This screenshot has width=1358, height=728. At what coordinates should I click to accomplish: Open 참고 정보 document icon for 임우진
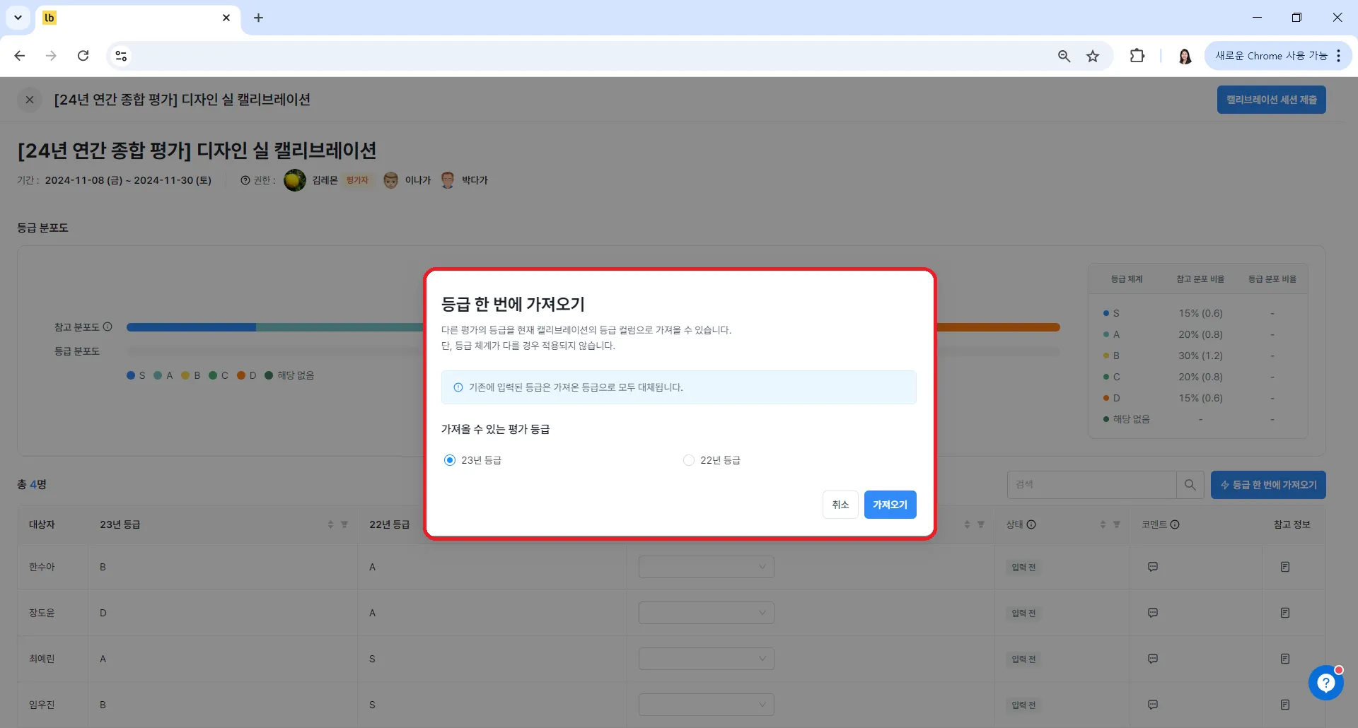click(1285, 705)
